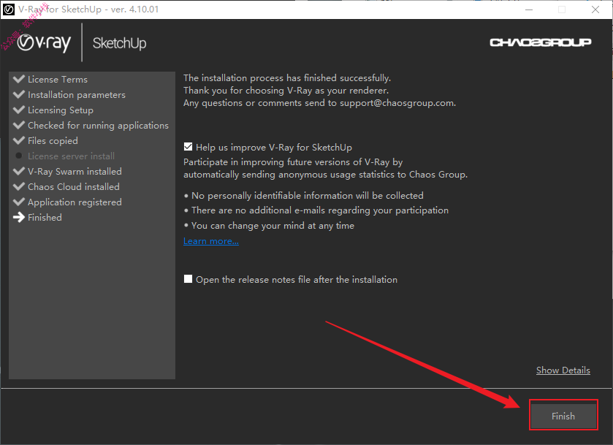
Task: Click the checkmark beside Application registered
Action: [x=19, y=202]
